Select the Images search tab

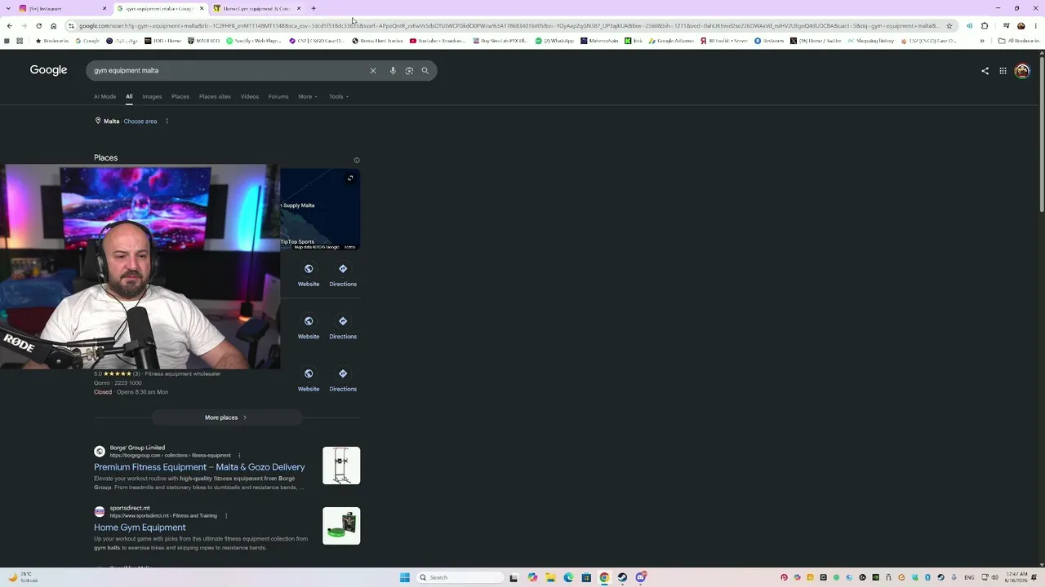tap(152, 97)
